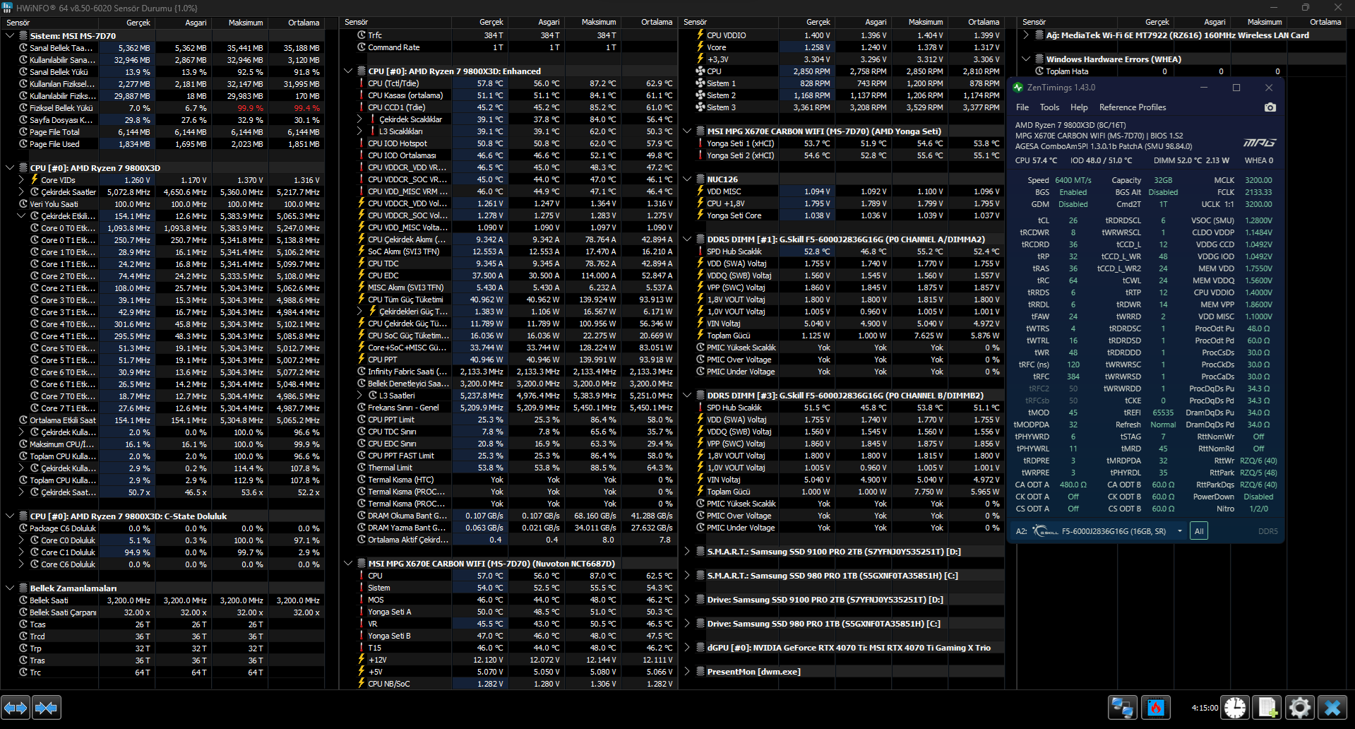Open the File menu in ZenTimings

pyautogui.click(x=1022, y=107)
